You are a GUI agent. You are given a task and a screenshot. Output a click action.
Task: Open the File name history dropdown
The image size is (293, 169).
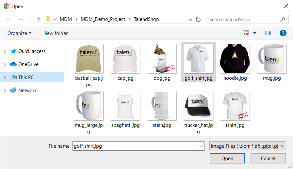(x=201, y=146)
